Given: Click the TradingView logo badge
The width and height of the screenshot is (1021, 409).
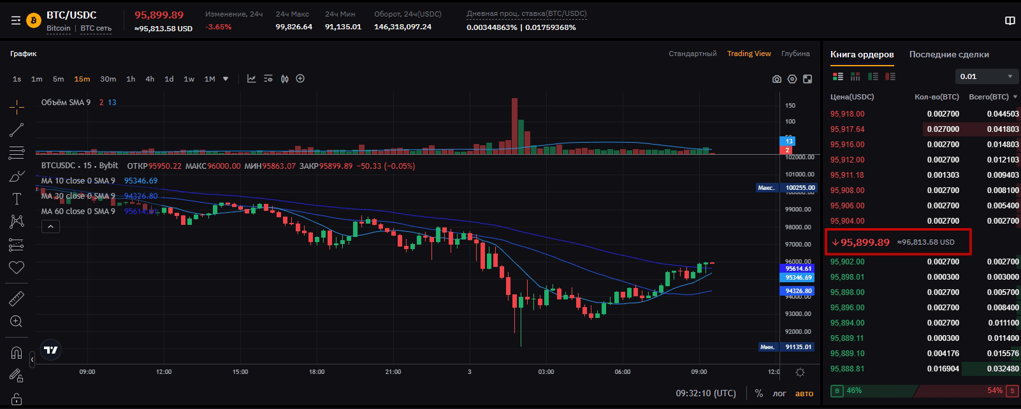Looking at the screenshot, I should 51,350.
